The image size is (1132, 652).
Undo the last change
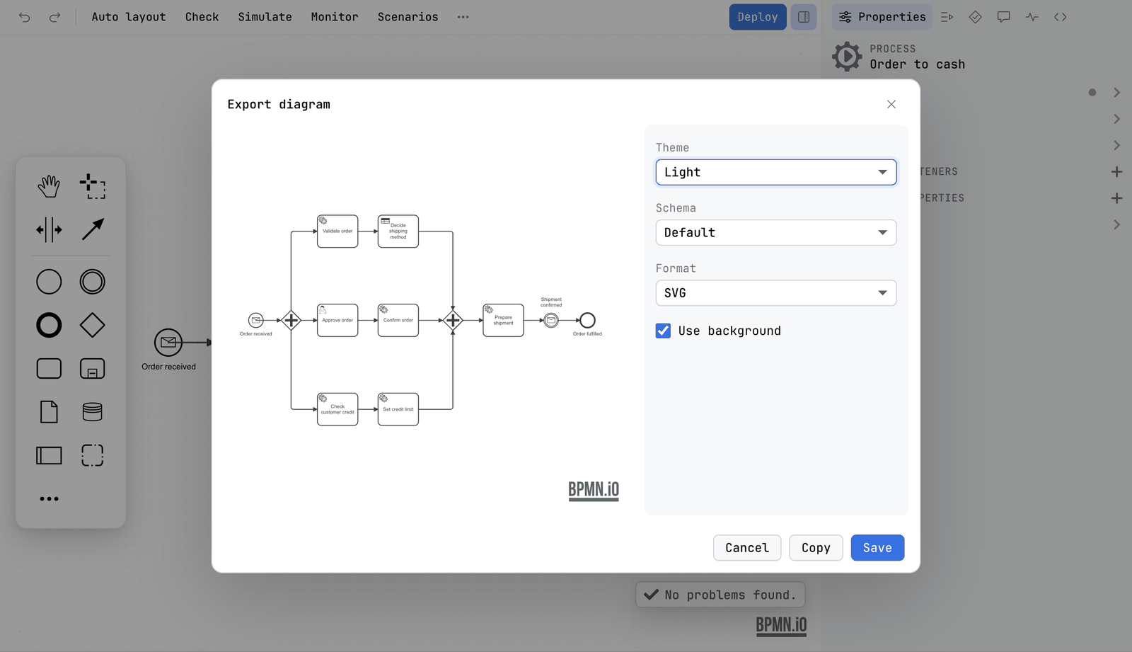click(25, 17)
